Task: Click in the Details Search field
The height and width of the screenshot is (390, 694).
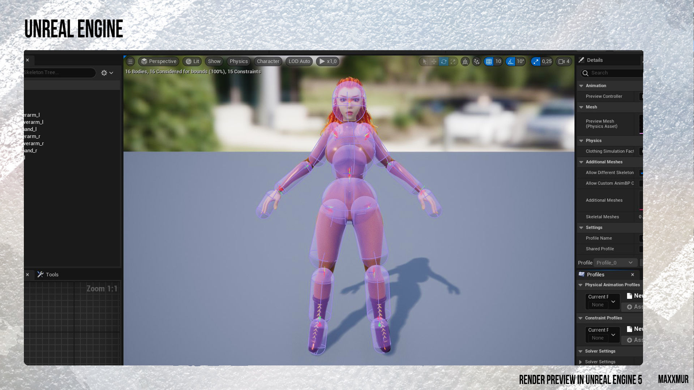Action: (x=612, y=73)
